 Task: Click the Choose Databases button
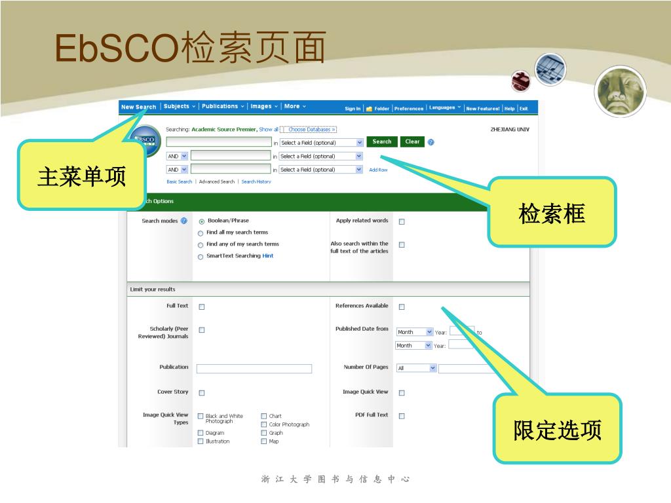tap(311, 129)
